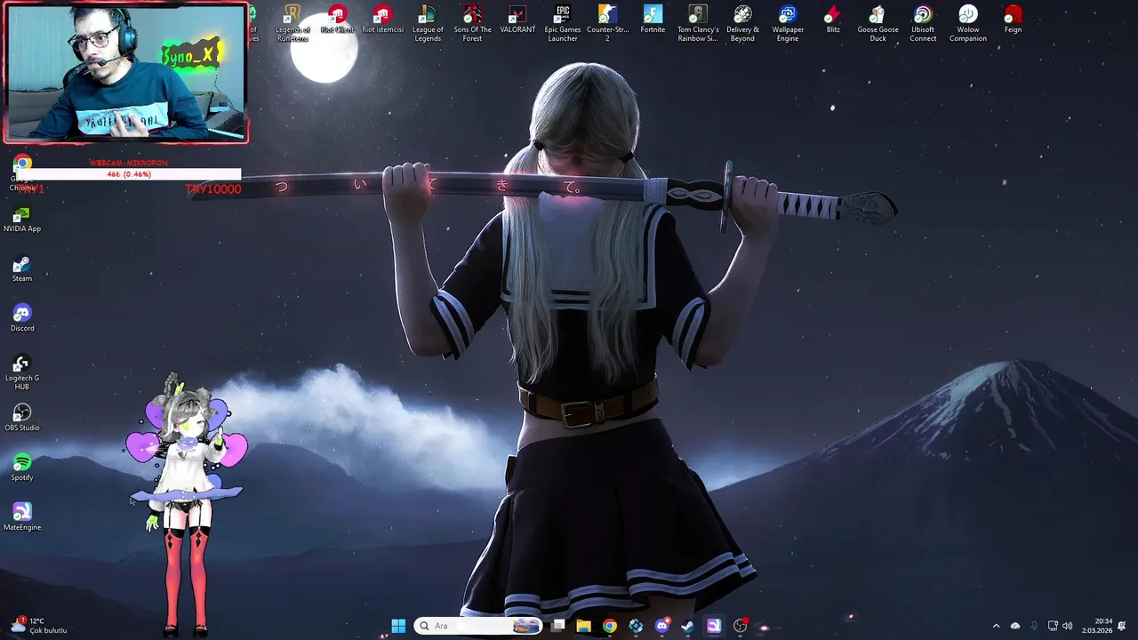This screenshot has width=1138, height=640.
Task: Select the Spotify desktop icon
Action: (x=22, y=468)
